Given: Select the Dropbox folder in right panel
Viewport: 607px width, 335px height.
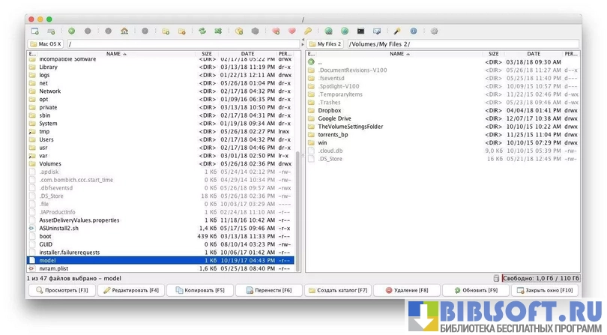Looking at the screenshot, I should pos(329,110).
